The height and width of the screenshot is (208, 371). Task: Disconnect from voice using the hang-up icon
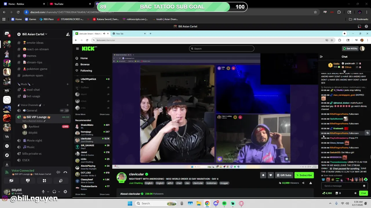tap(65, 172)
